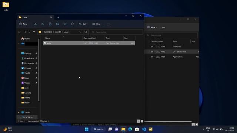Open Pictures in quick access
This screenshot has width=237, height=133.
click(26, 68)
